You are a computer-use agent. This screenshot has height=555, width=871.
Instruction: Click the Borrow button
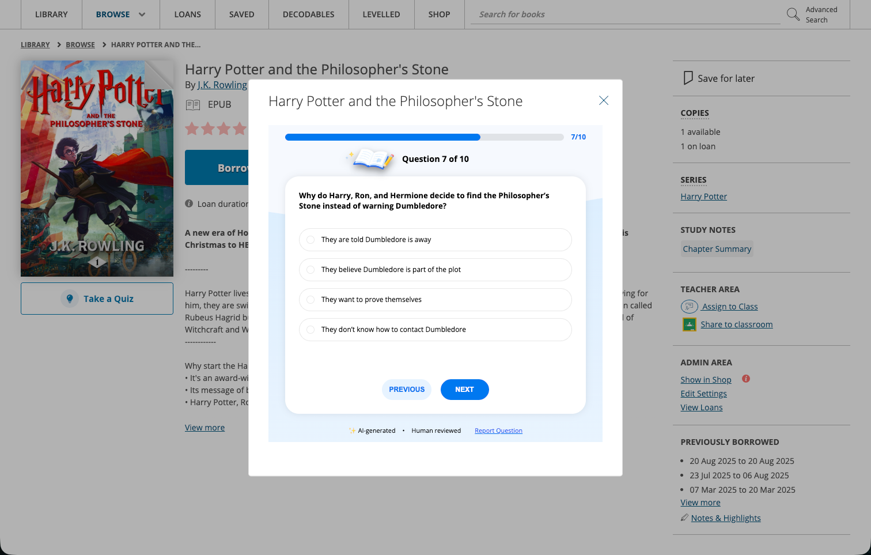tap(217, 168)
